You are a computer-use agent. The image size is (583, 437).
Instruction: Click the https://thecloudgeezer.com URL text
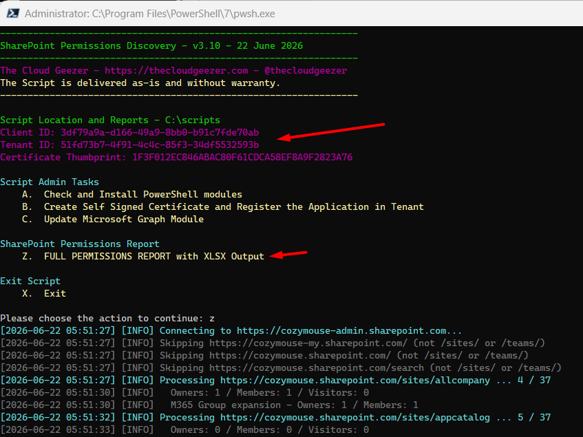176,71
